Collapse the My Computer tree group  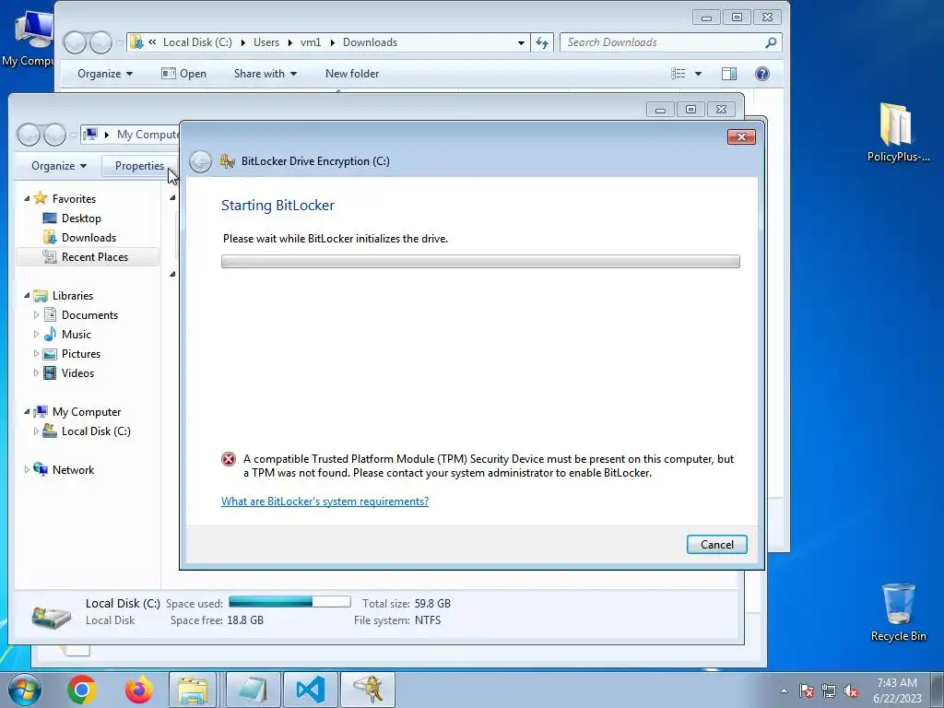pos(27,412)
